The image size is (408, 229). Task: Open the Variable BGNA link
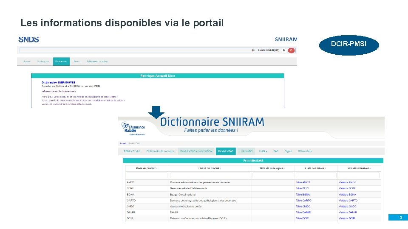pyautogui.click(x=347, y=195)
